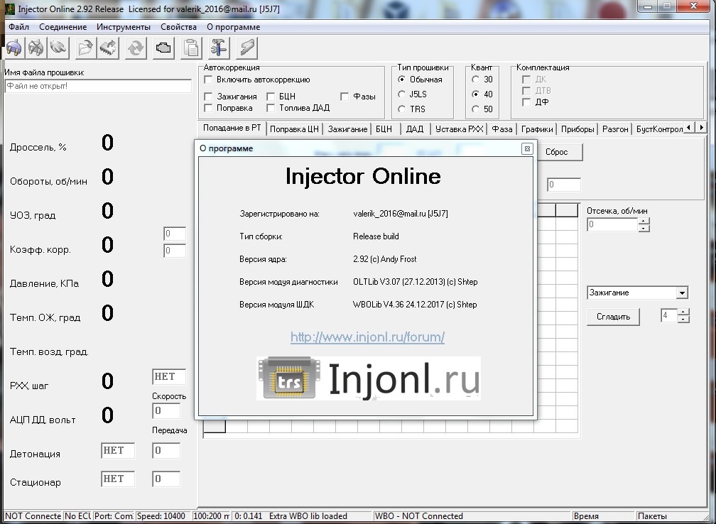The height and width of the screenshot is (524, 716).
Task: Select the TRS firmware type radio
Action: (401, 109)
